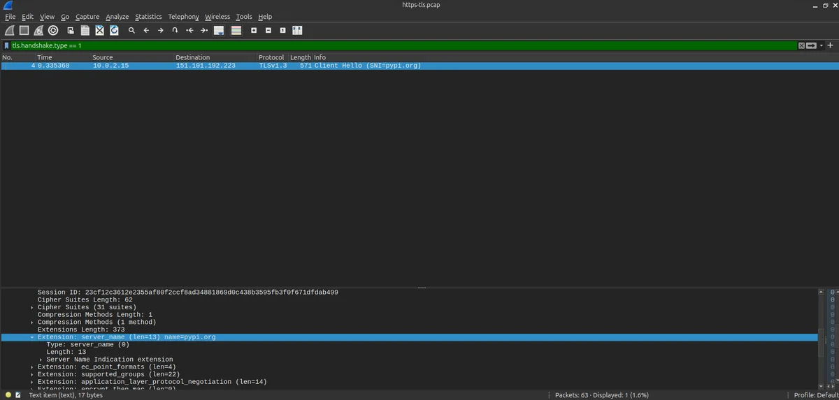Screen dimensions: 839x400
Task: Jump to the last packet
Action: coord(204,30)
